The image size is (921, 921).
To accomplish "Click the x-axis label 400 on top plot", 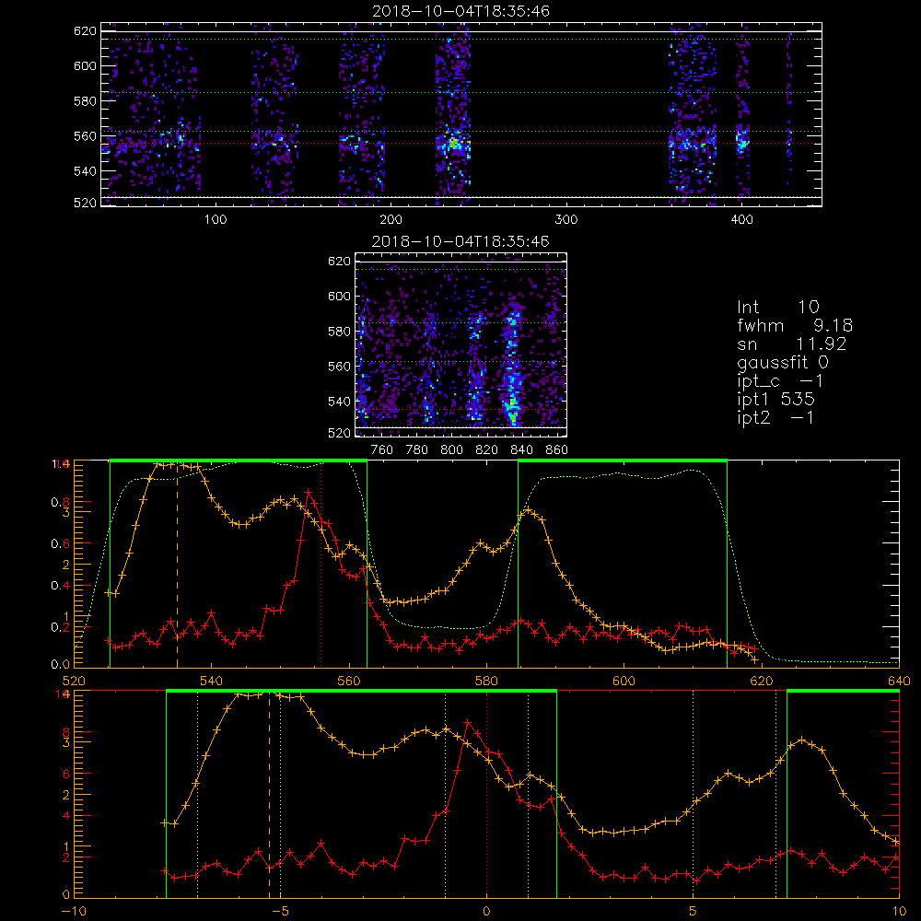I will 741,220.
